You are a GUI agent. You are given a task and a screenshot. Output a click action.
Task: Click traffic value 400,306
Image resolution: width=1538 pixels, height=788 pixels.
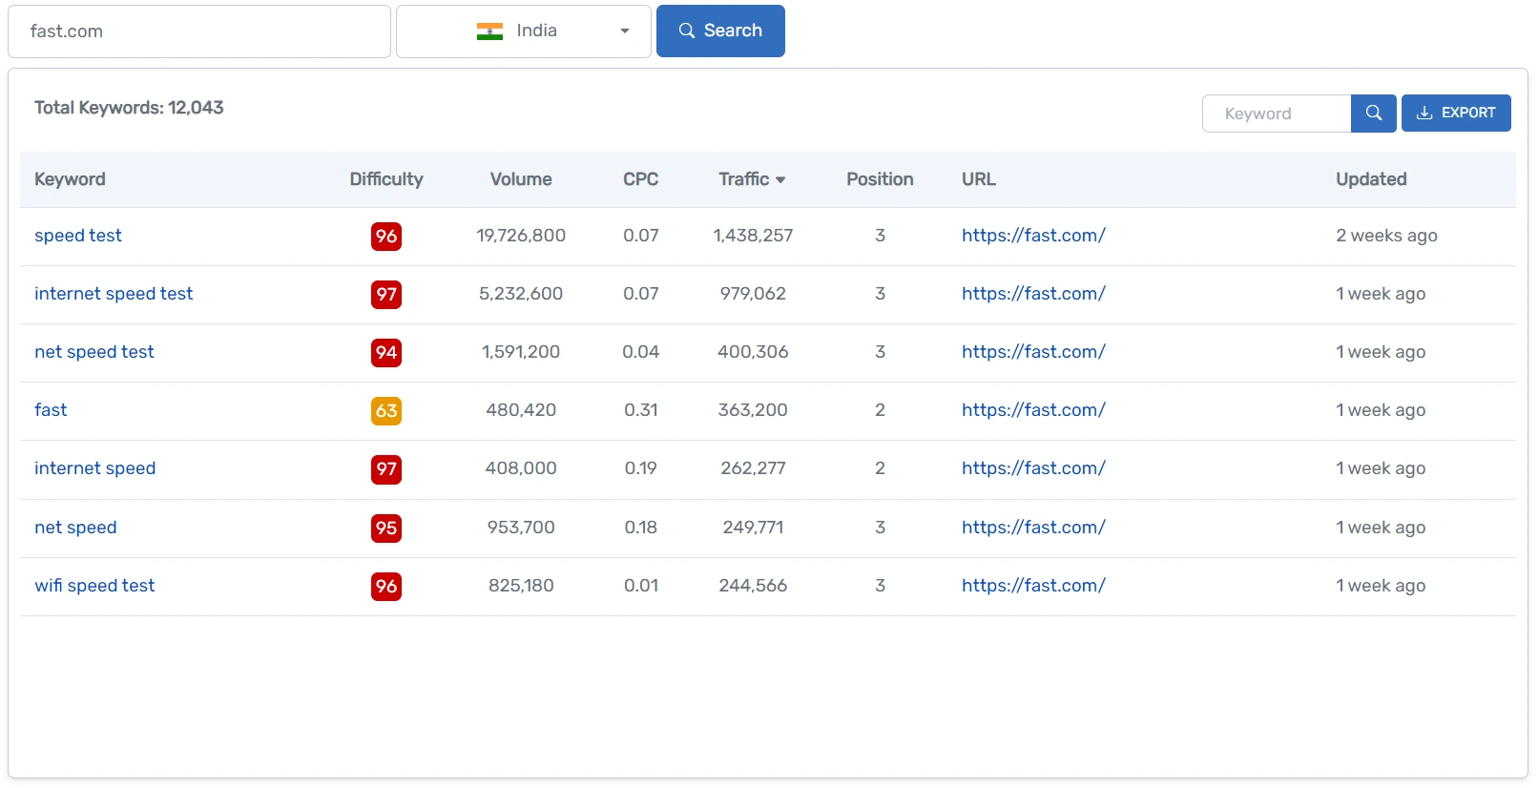[753, 352]
